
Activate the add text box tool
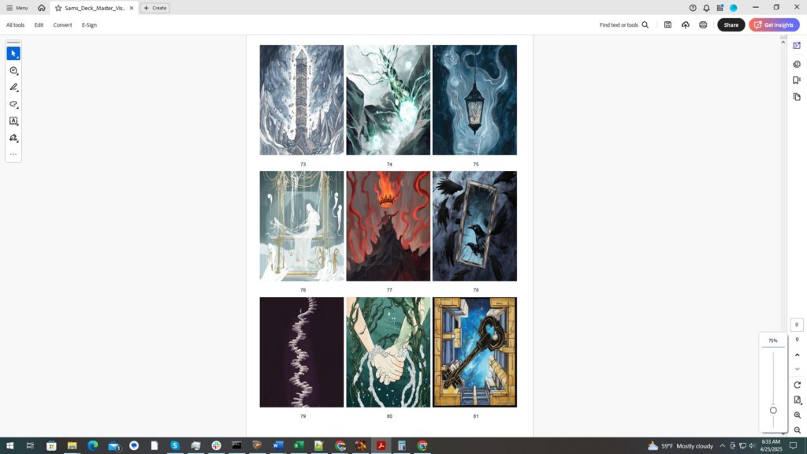pos(13,121)
